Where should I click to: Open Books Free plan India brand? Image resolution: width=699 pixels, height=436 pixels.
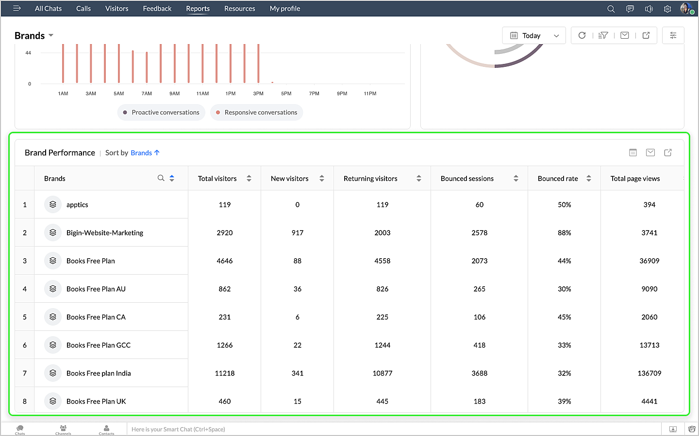coord(99,373)
